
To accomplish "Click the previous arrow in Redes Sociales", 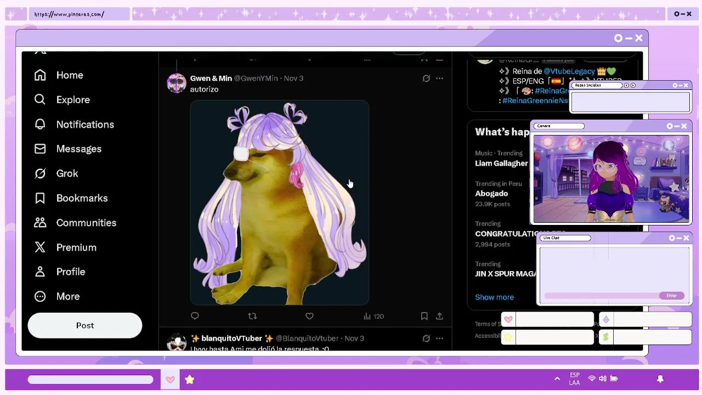I will [x=627, y=86].
